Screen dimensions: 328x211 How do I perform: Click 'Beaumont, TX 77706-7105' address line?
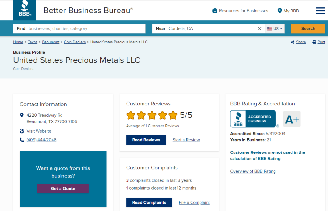(52, 121)
